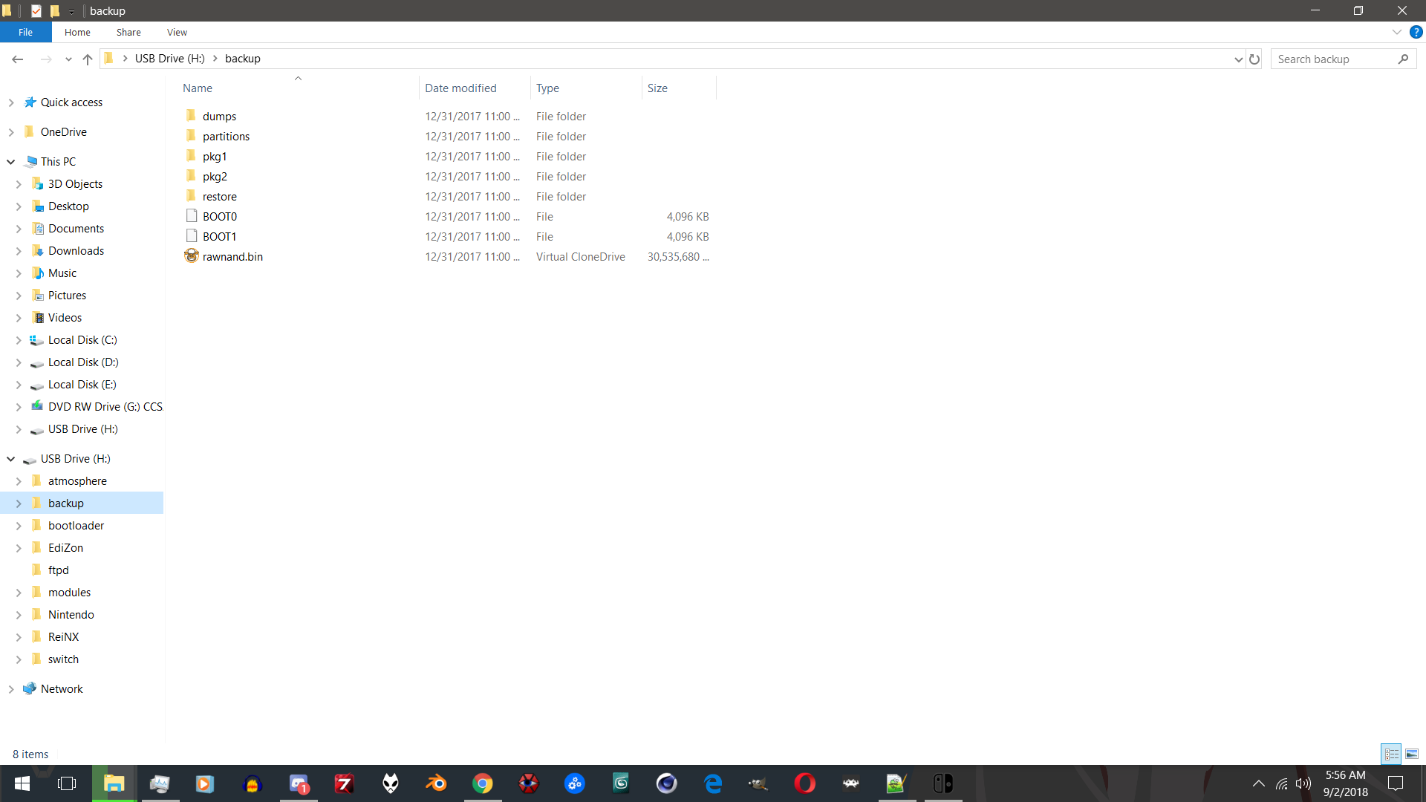This screenshot has height=802, width=1426.
Task: Select Documents in the navigation pane
Action: (76, 229)
